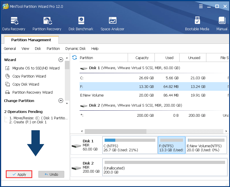
Task: Start the Copy Disk Wizard
Action: (x=26, y=84)
